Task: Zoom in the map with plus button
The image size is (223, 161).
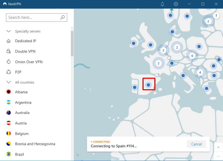Action: coord(218,147)
